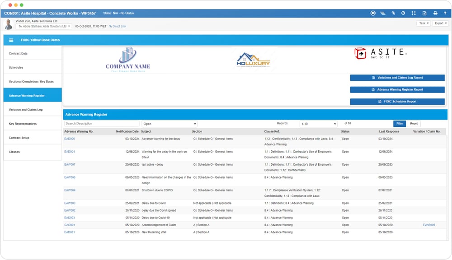The height and width of the screenshot is (260, 452).
Task: Click the document icon in the top toolbar
Action: (424, 13)
